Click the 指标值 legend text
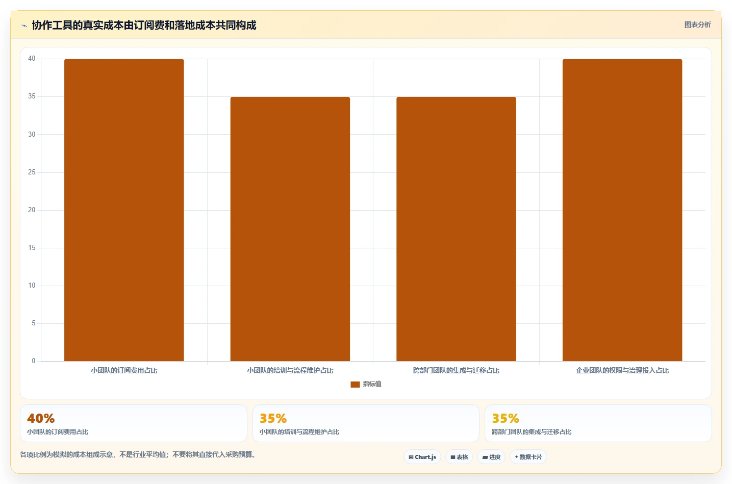732x484 pixels. [372, 384]
